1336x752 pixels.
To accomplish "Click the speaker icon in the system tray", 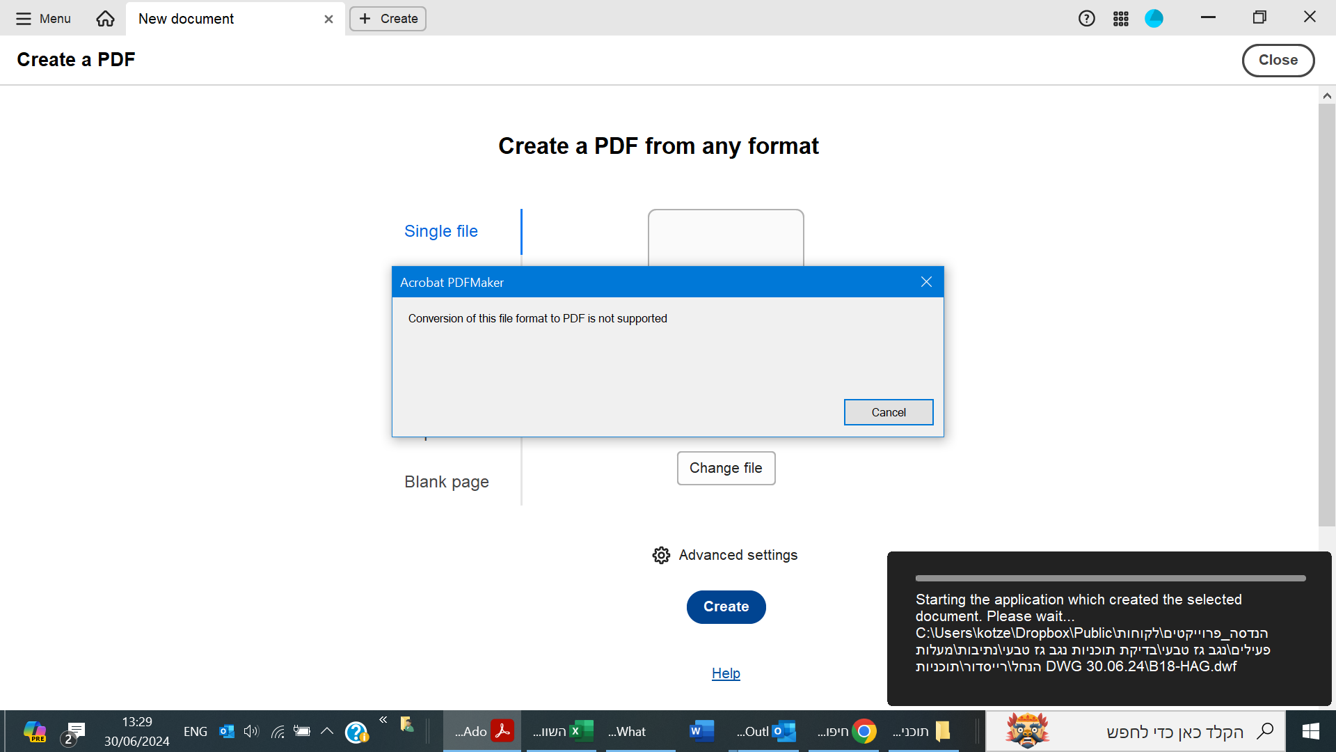I will click(251, 731).
